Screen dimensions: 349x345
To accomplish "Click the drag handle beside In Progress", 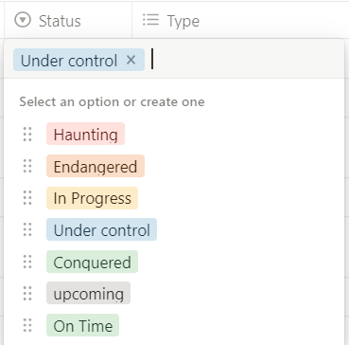I will point(27,198).
